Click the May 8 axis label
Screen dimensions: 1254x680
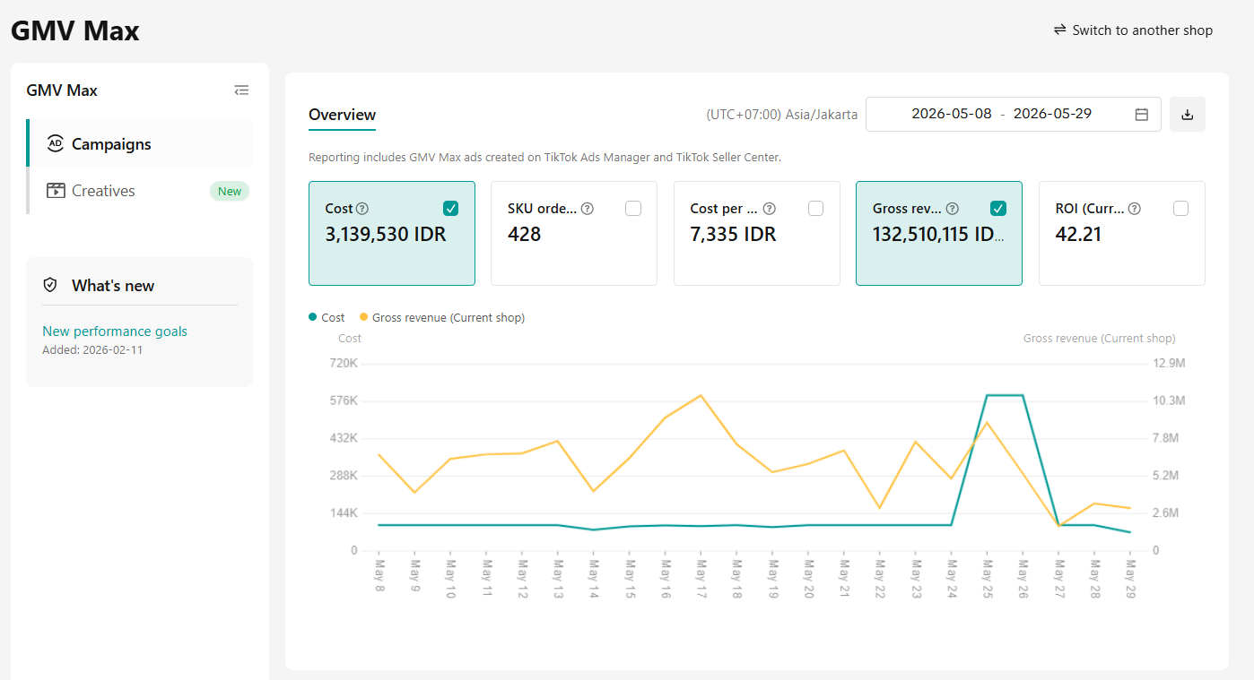point(379,577)
